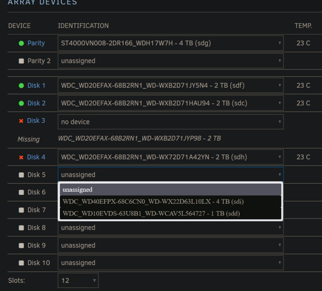Click the 'Slots:' label
This screenshot has width=322, height=291.
pyautogui.click(x=16, y=281)
